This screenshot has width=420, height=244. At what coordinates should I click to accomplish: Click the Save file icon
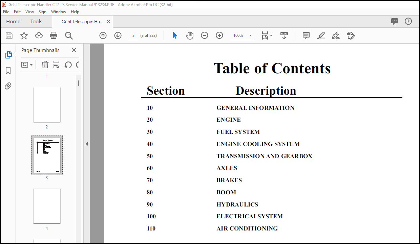pos(9,35)
